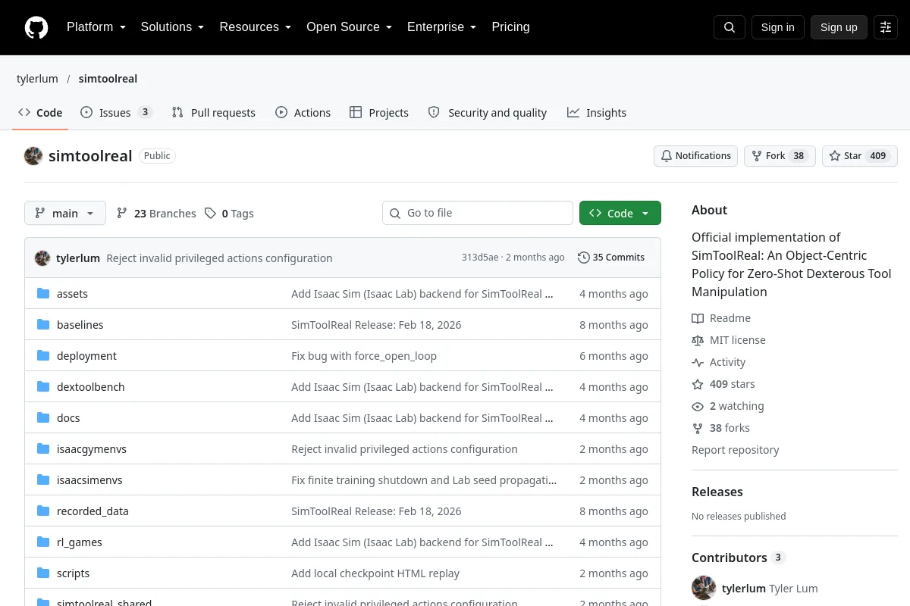Switch to the Pull requests tab

pyautogui.click(x=213, y=112)
